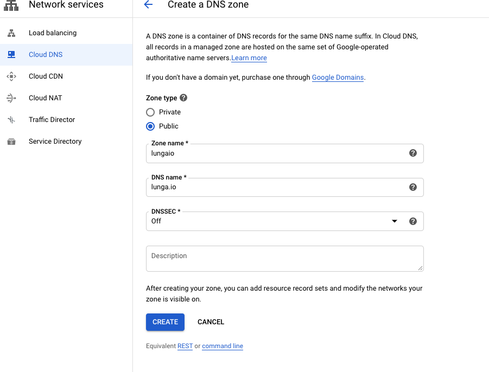Click the Network services hierarchy icon
Screen dimensions: 489x372
pyautogui.click(x=11, y=5)
